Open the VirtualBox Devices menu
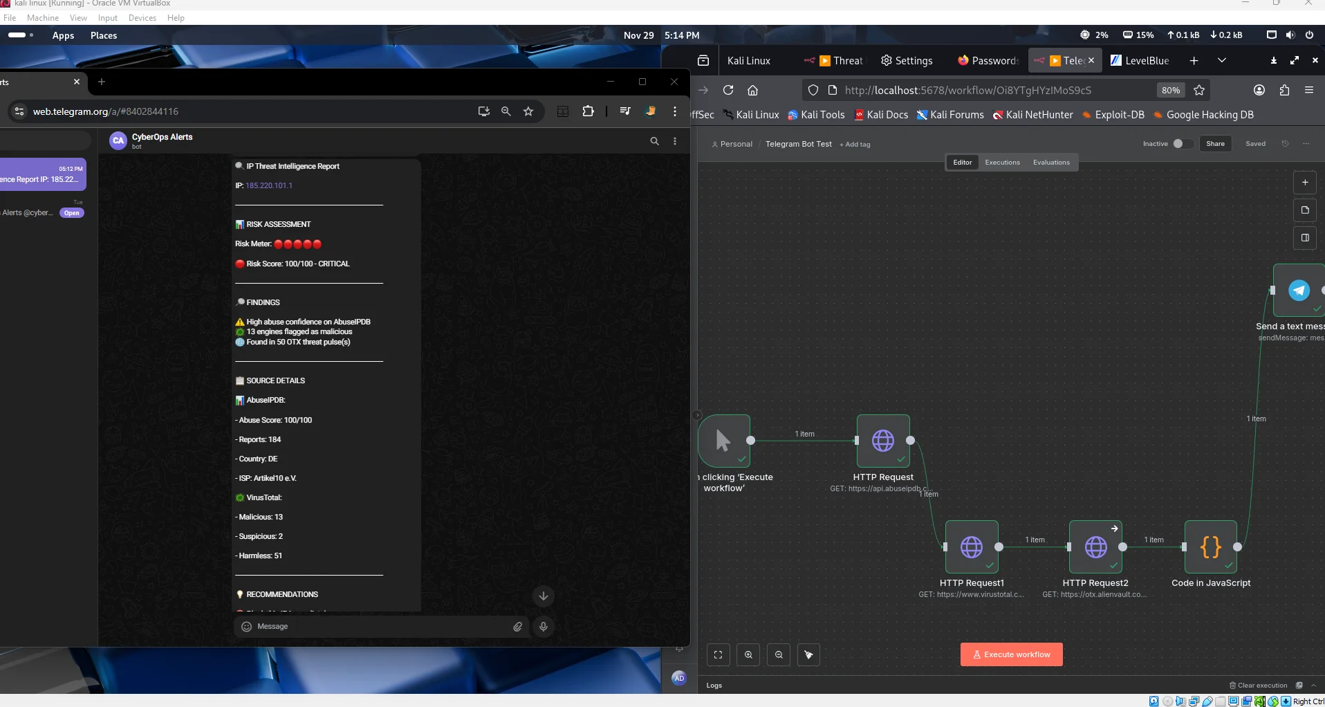 click(x=142, y=18)
